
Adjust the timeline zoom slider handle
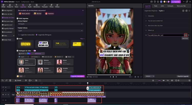(178, 80)
